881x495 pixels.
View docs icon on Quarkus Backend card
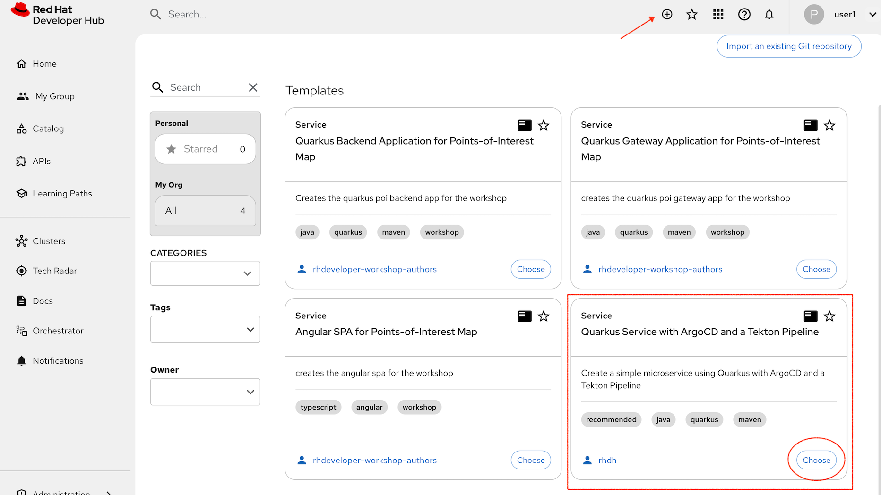coord(525,125)
